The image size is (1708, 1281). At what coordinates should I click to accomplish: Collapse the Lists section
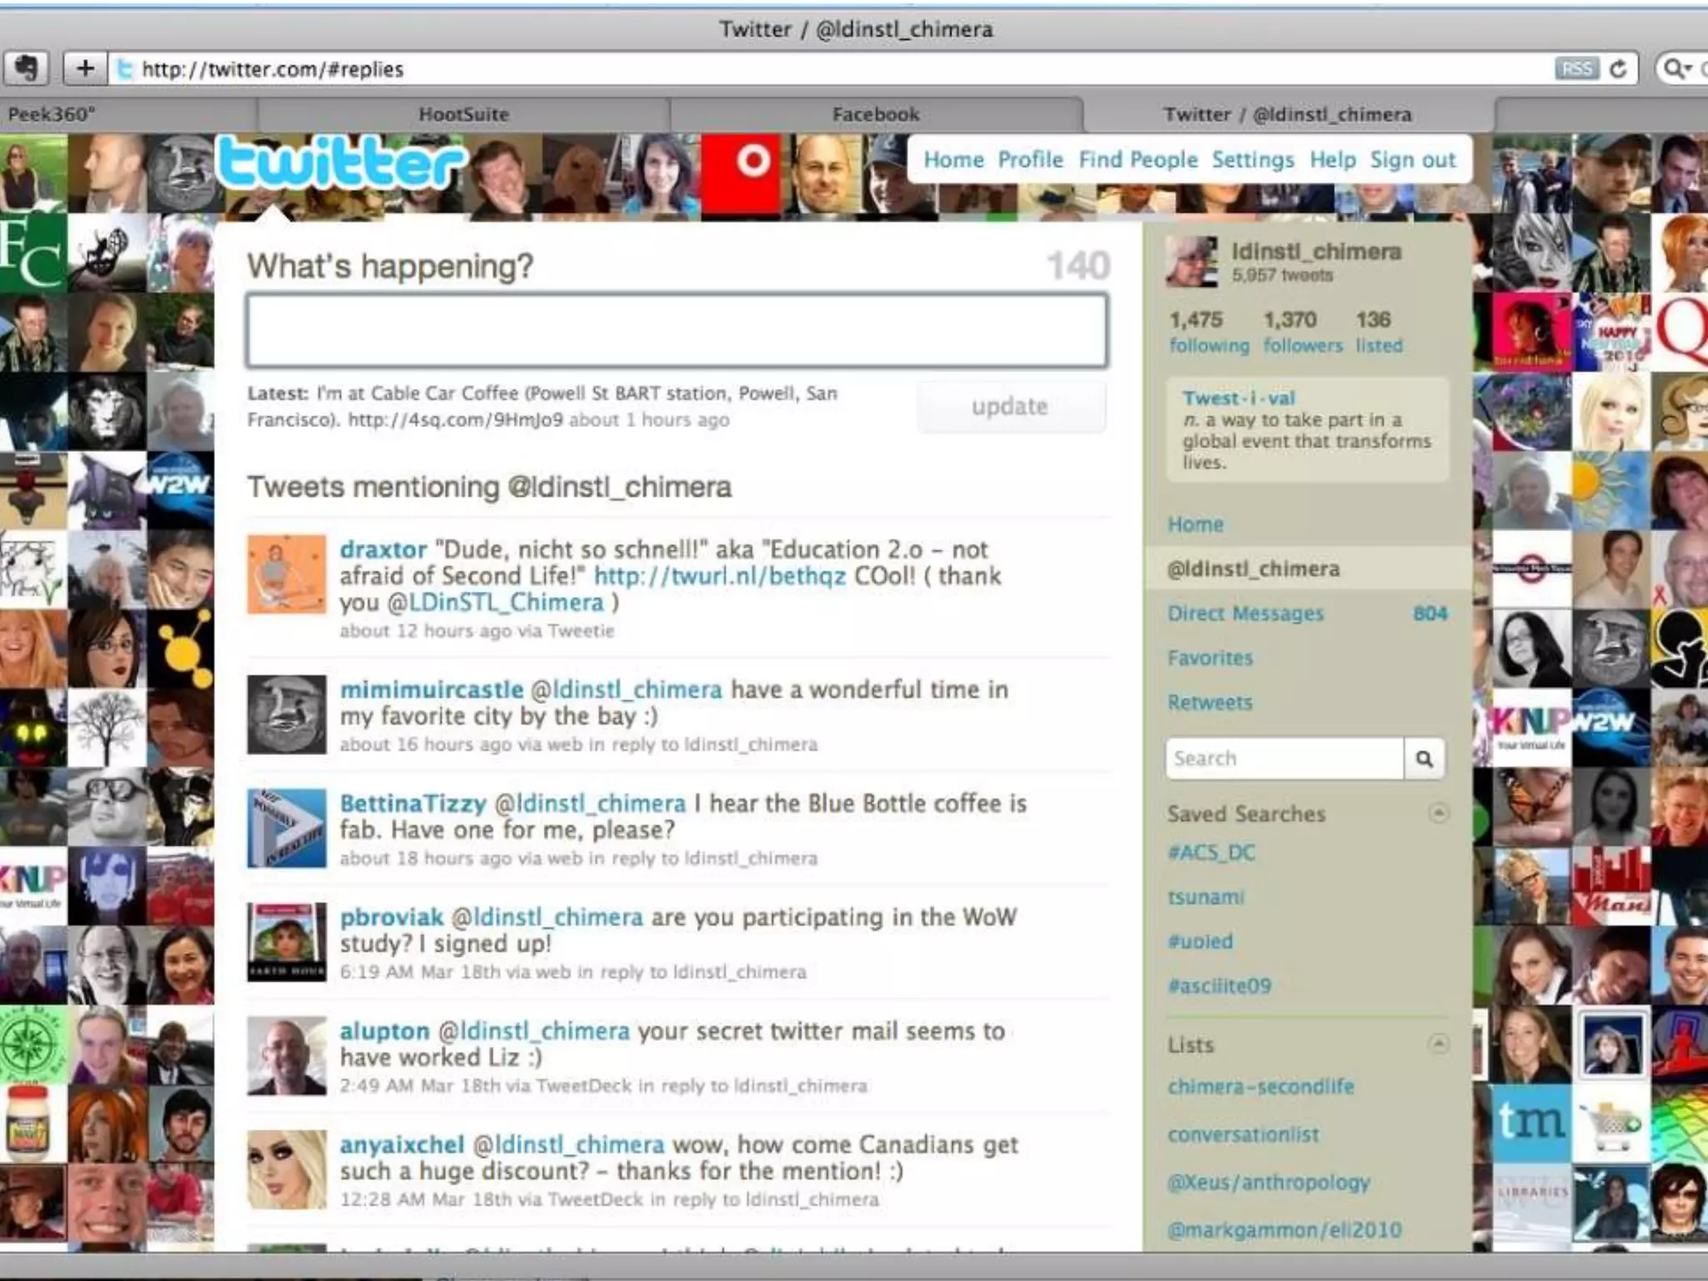click(1439, 1043)
